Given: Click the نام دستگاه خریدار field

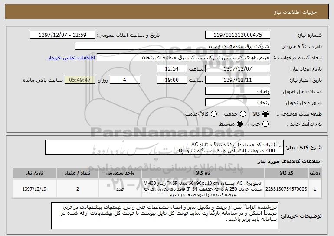Looking at the screenshot, I should (x=173, y=46).
